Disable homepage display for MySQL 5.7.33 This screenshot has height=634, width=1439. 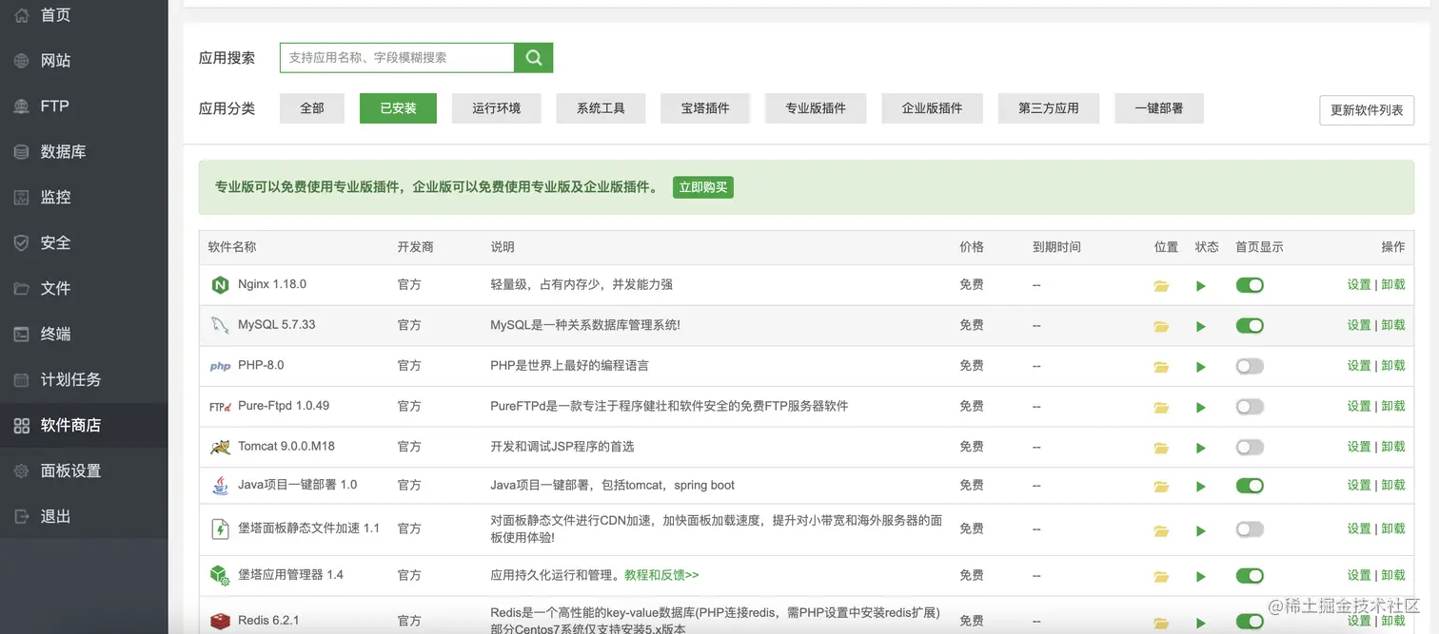(x=1250, y=325)
